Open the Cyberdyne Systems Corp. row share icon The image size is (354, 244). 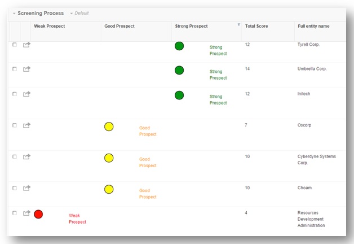click(x=26, y=156)
